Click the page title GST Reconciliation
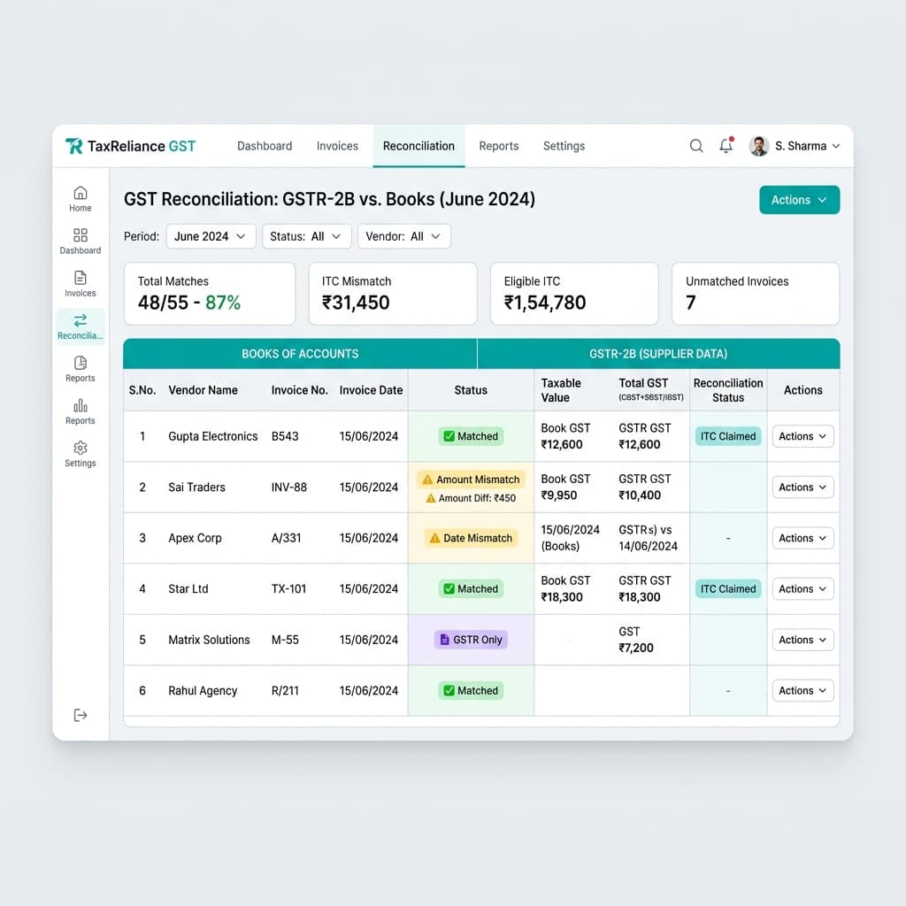Screen dimensions: 906x906 tap(329, 199)
